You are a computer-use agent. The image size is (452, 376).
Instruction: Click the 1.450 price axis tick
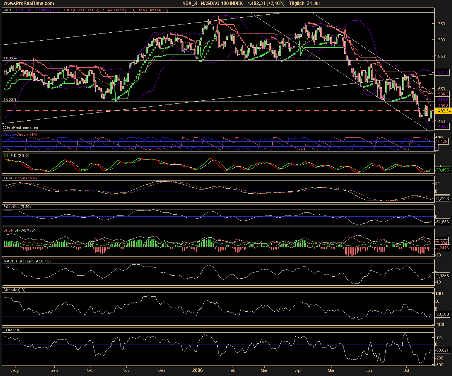coord(440,121)
